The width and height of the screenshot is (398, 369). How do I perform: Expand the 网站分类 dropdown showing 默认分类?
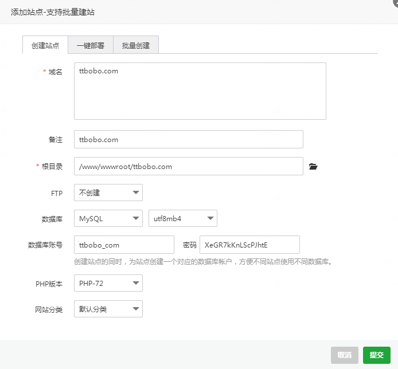(x=108, y=309)
